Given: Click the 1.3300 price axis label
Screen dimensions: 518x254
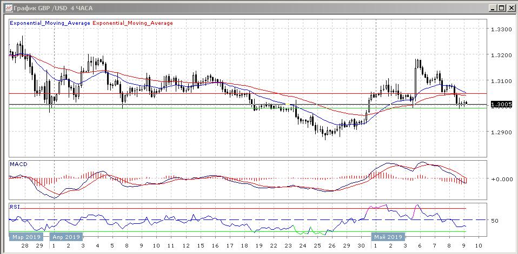Looking at the screenshot, I should 500,29.
